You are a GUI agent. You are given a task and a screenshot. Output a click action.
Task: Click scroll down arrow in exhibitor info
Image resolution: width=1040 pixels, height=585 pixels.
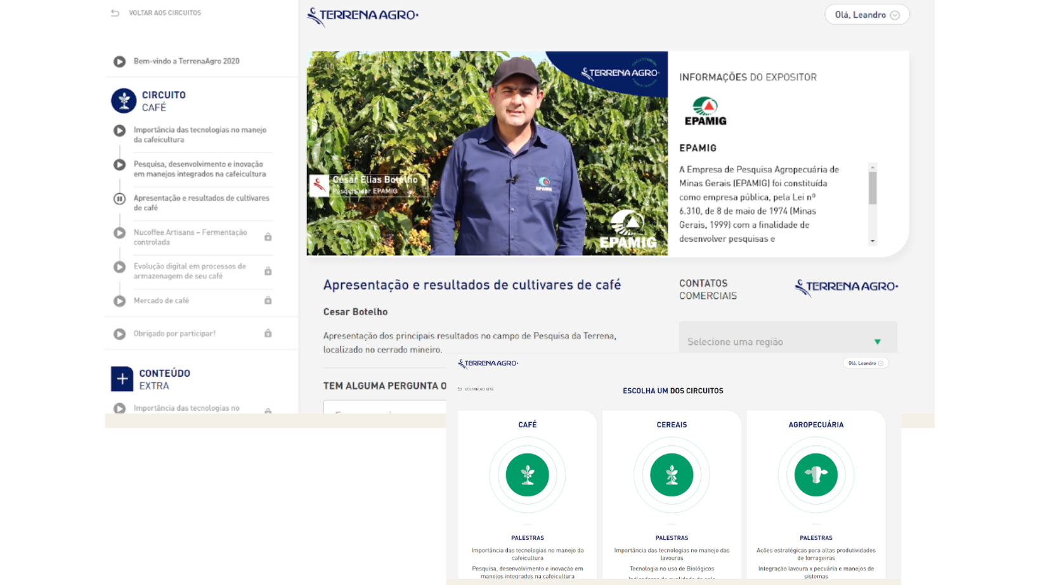pos(873,241)
